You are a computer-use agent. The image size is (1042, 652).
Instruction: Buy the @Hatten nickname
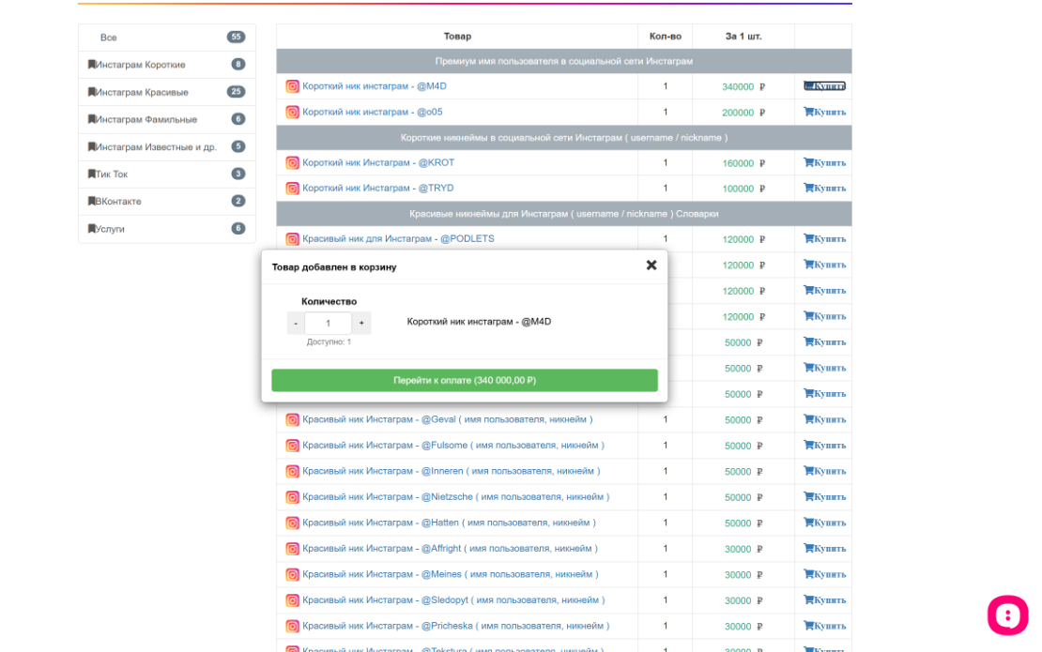(x=825, y=523)
